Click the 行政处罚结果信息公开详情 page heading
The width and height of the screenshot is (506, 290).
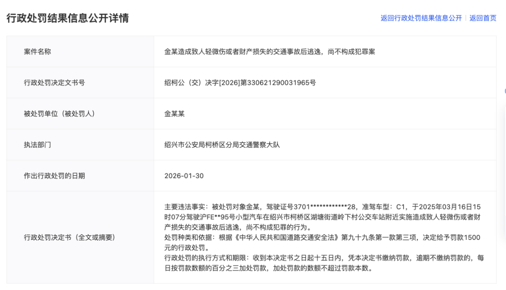pos(68,18)
